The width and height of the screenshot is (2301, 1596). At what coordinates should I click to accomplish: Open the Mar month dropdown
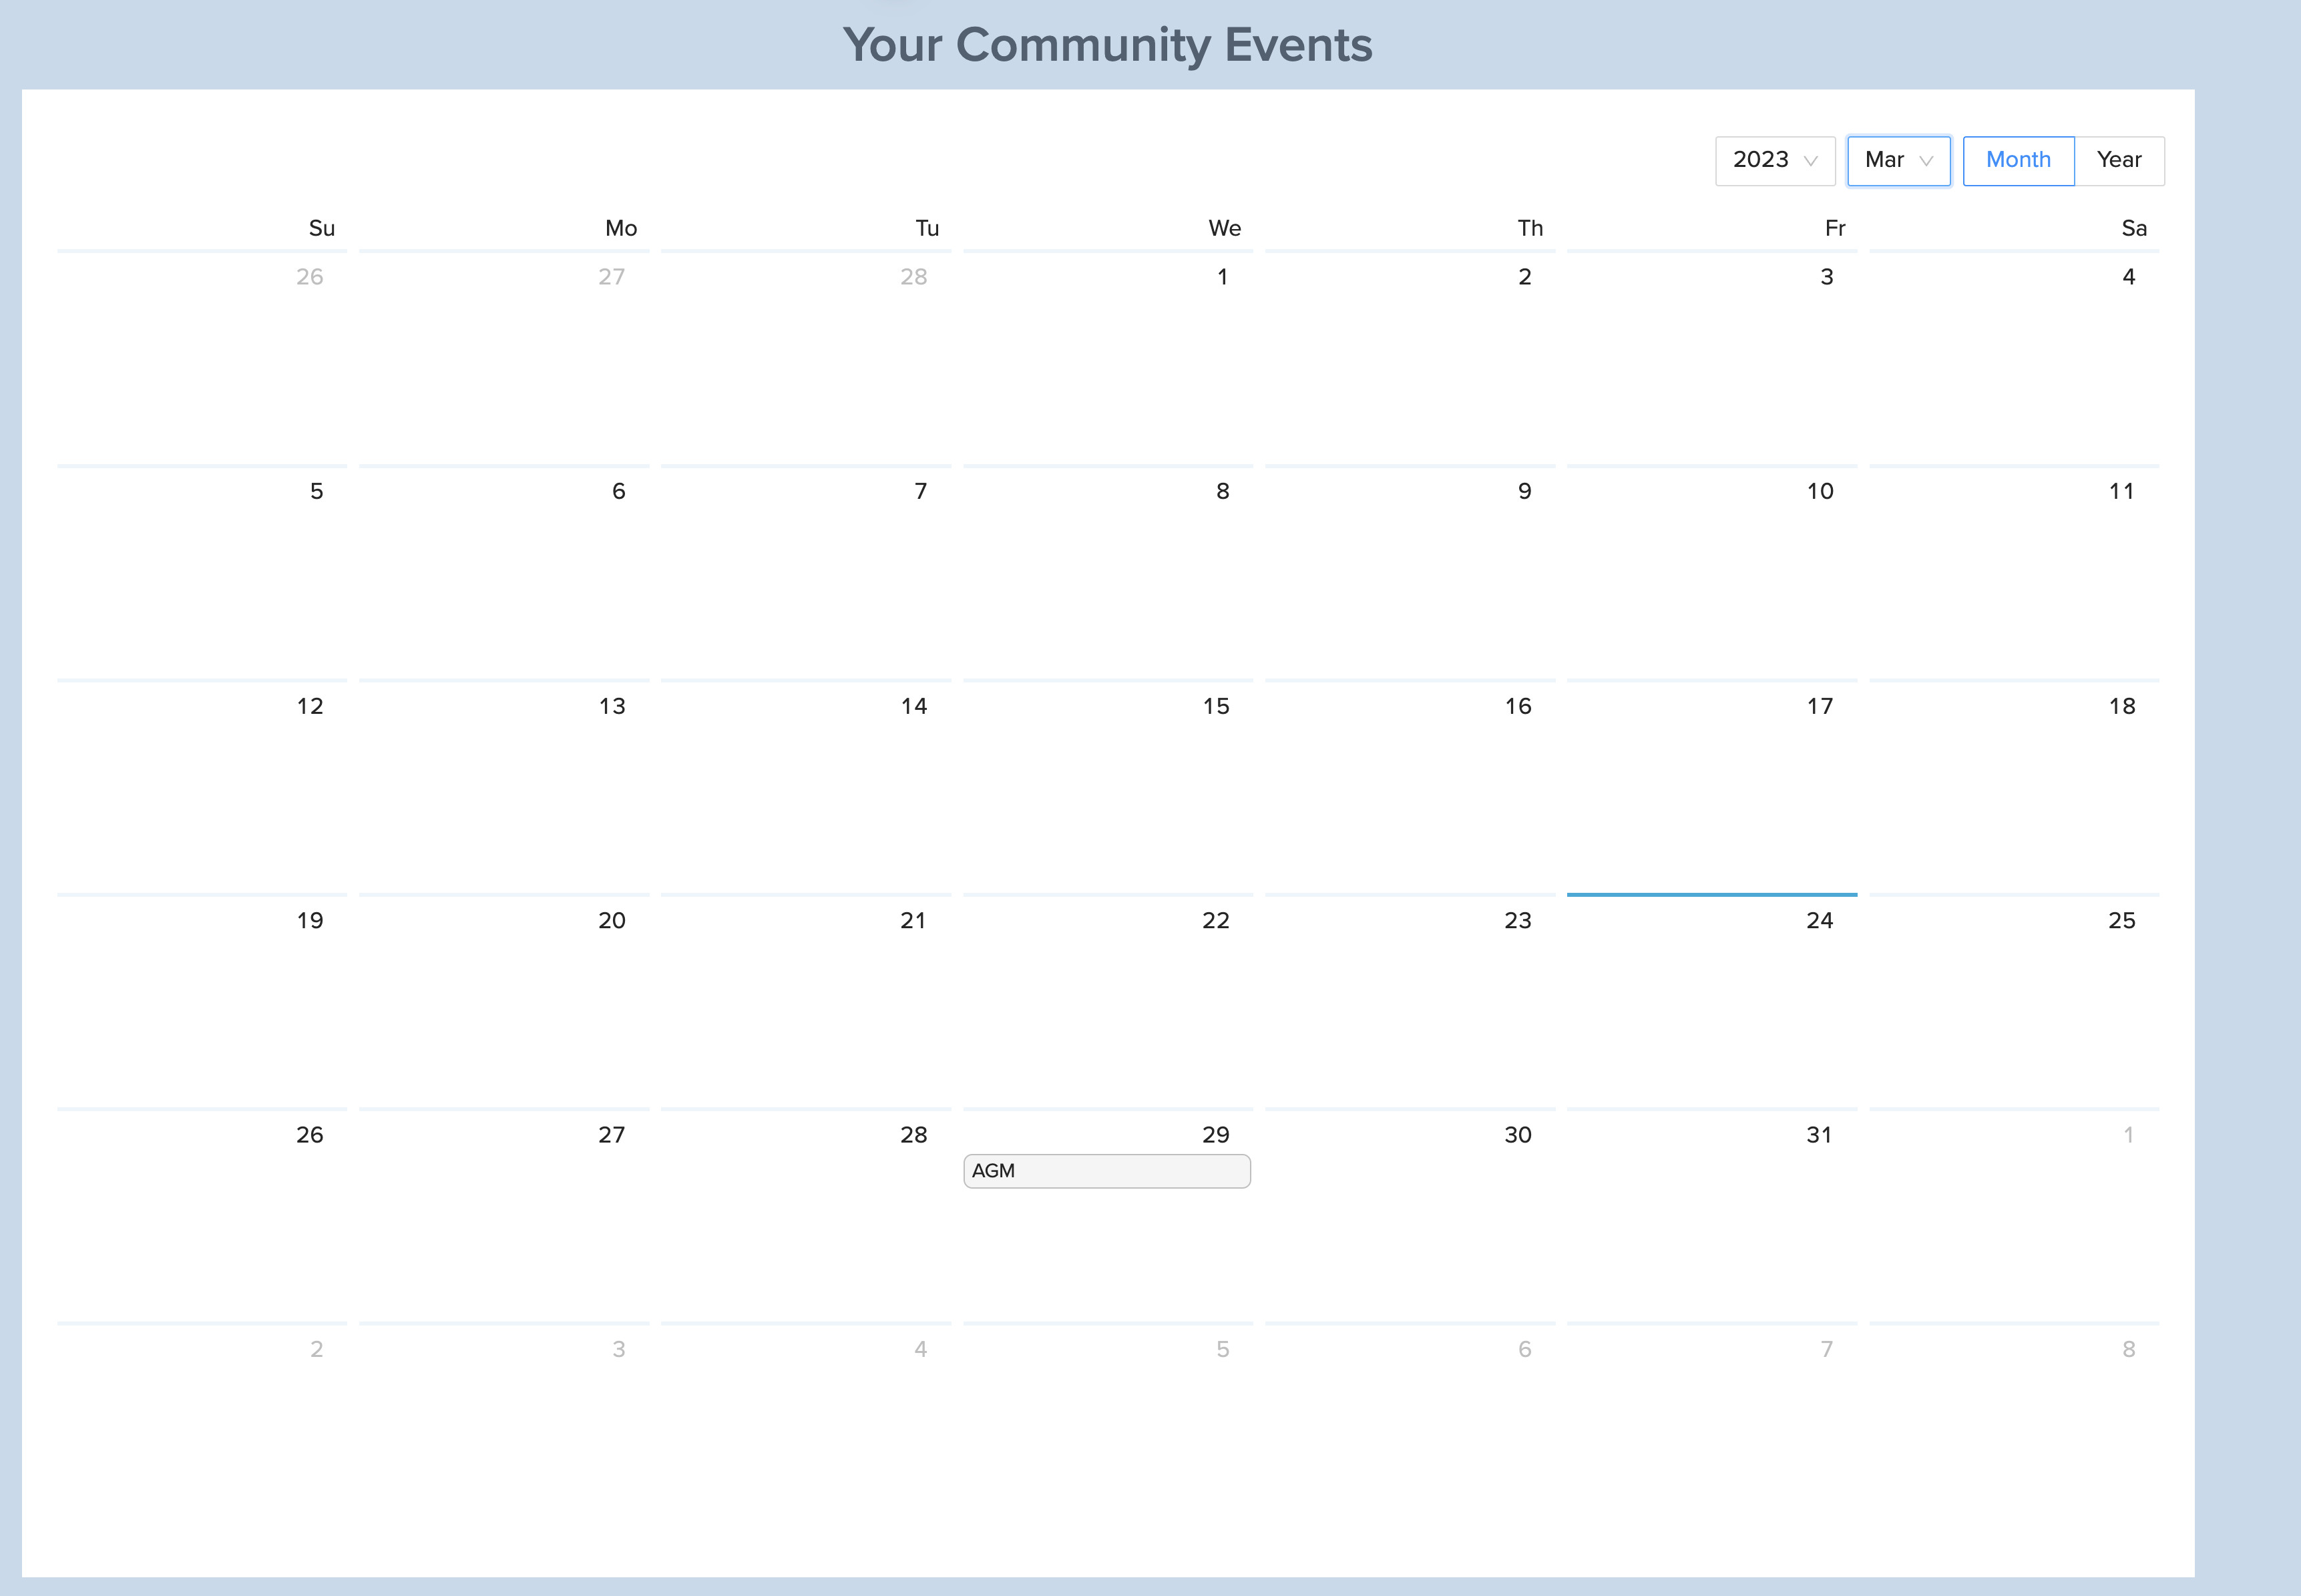click(1898, 161)
